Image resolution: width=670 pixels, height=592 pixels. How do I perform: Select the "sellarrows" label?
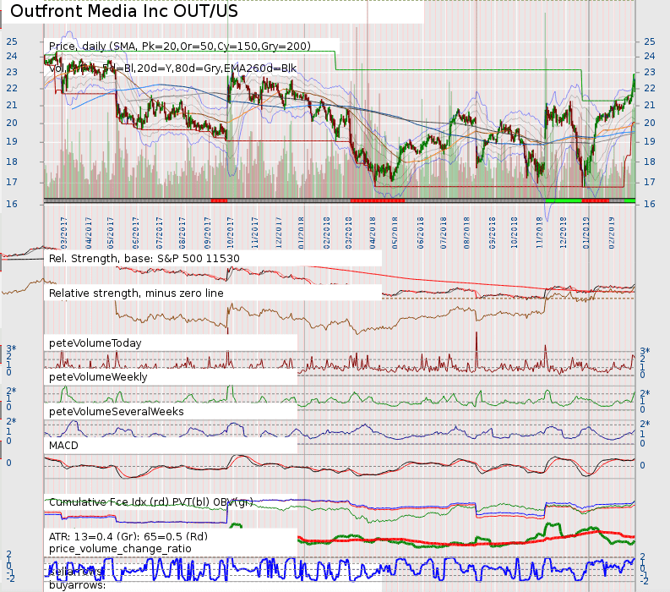tap(76, 572)
